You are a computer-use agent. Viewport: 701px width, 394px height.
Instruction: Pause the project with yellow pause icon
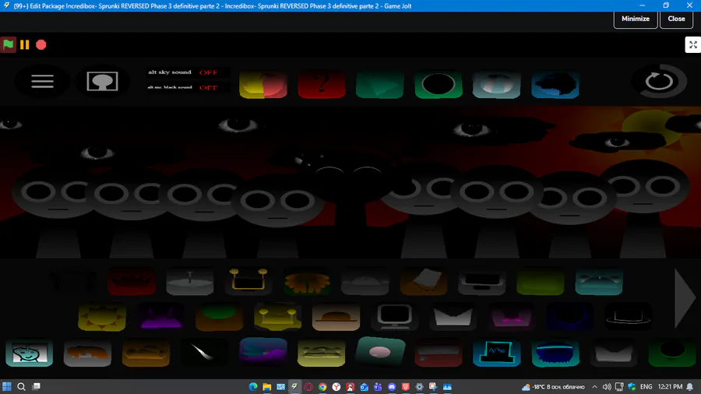25,44
